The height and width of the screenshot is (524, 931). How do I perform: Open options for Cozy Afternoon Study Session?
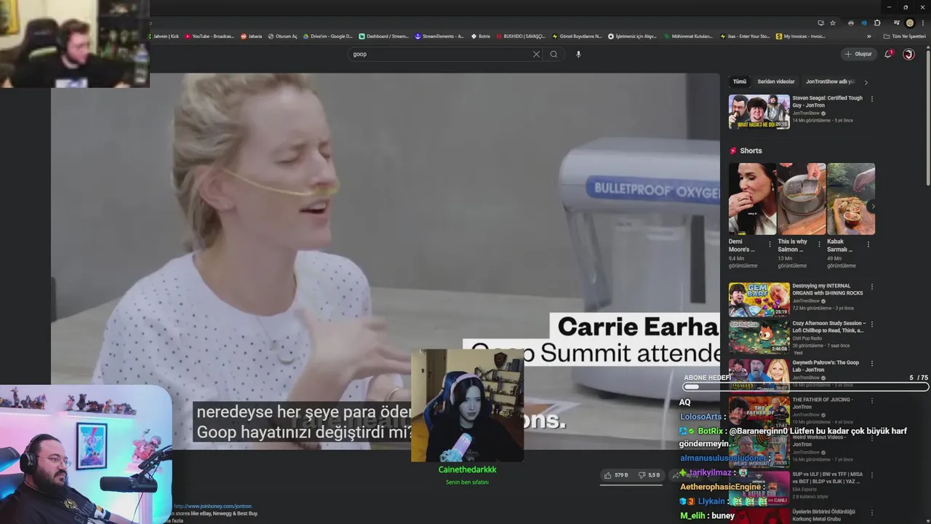871,324
